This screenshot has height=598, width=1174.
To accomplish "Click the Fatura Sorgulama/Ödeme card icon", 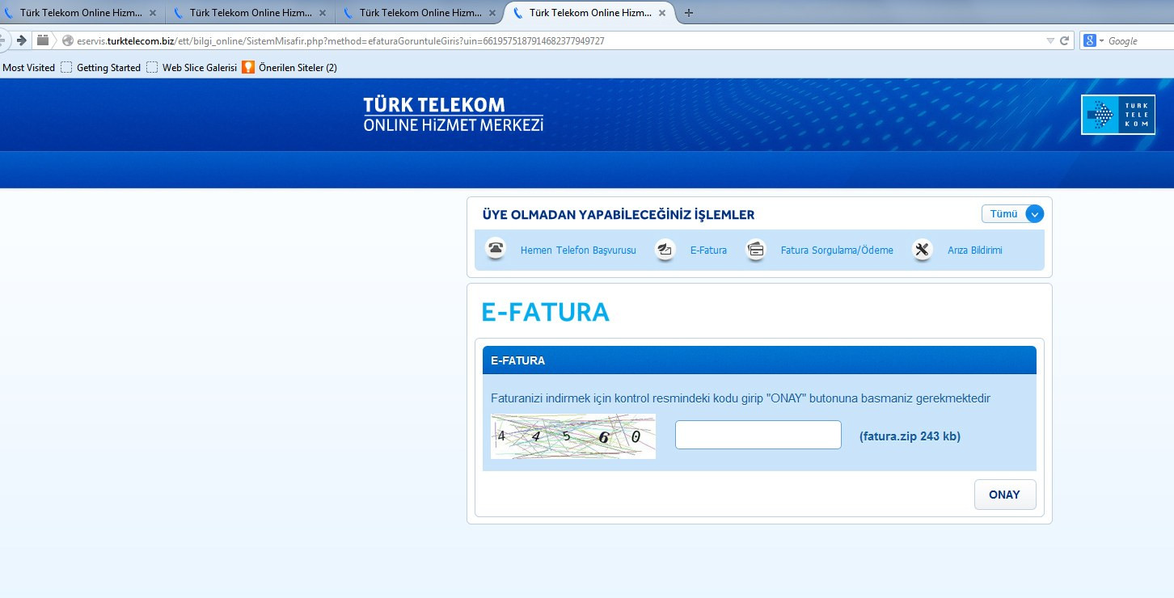I will (x=756, y=250).
